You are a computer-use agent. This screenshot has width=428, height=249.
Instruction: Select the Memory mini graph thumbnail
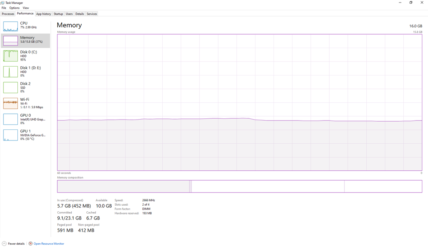(11, 41)
